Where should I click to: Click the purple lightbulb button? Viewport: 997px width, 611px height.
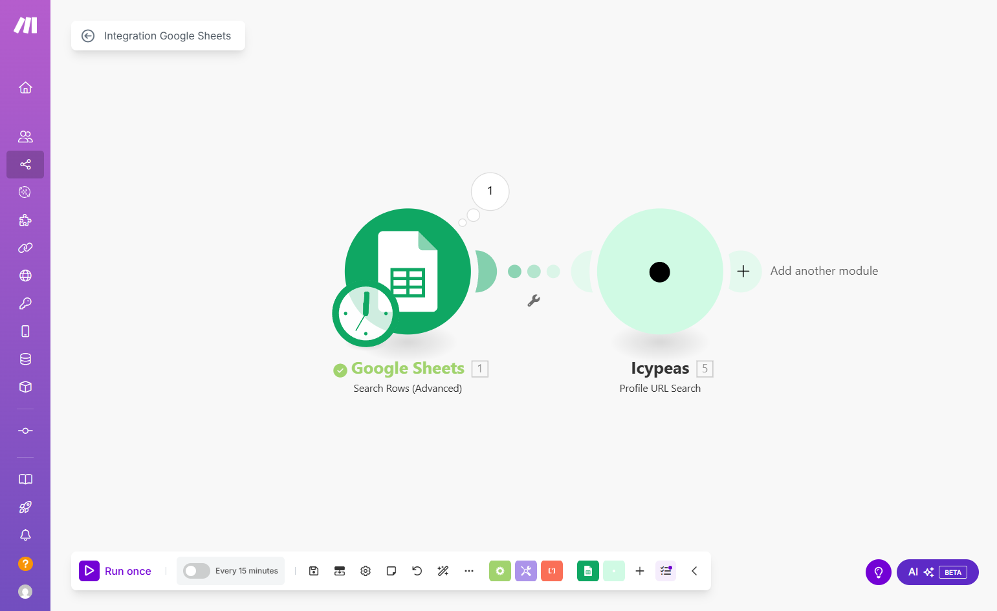click(x=879, y=572)
